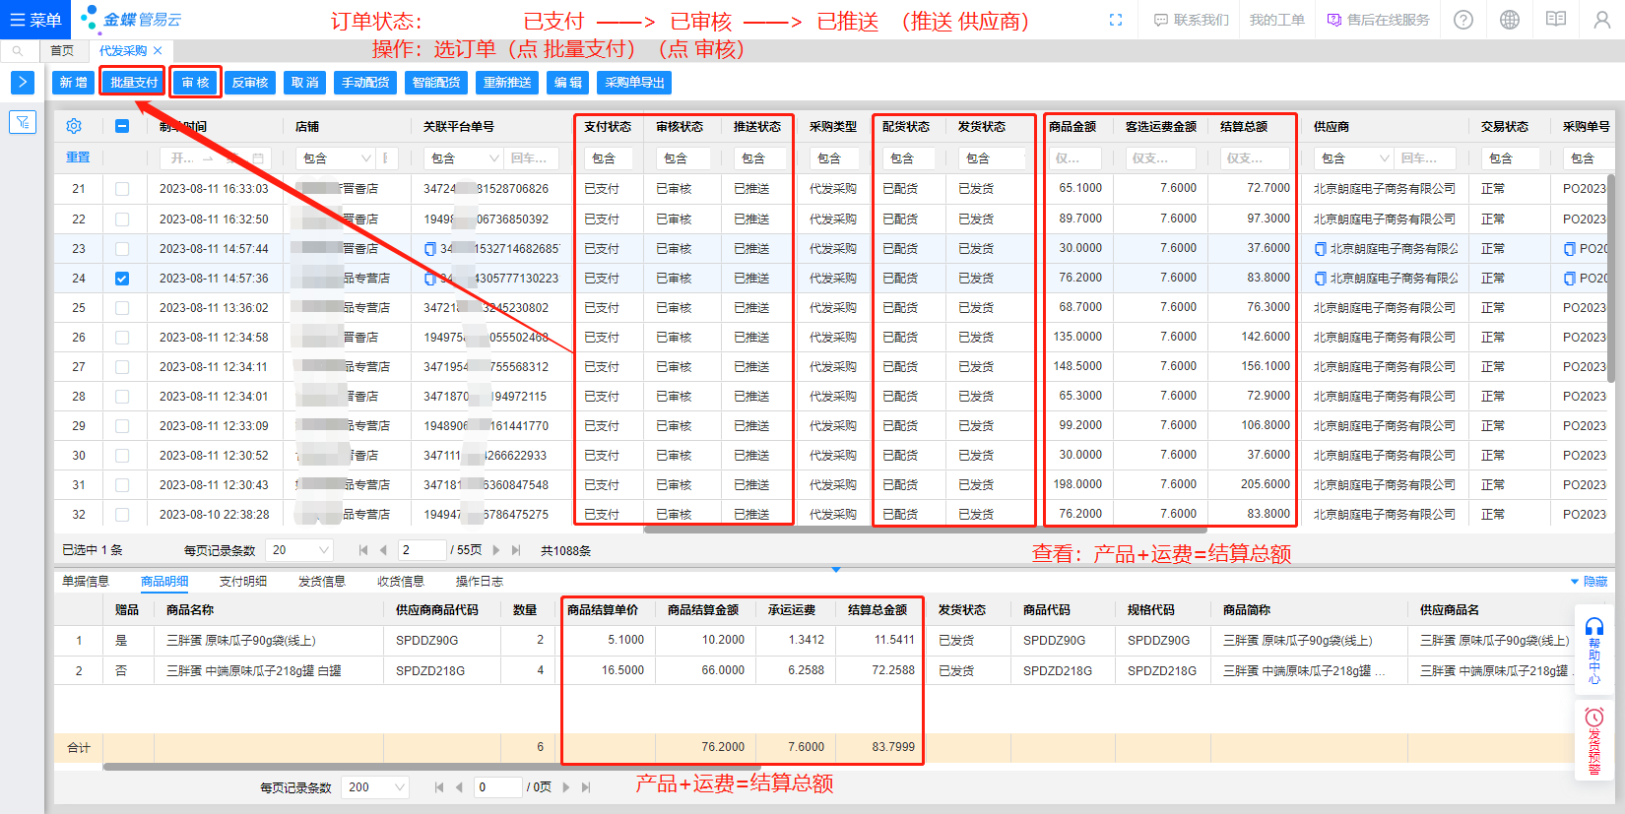Click the page number input field
Image resolution: width=1625 pixels, height=814 pixels.
[x=422, y=550]
